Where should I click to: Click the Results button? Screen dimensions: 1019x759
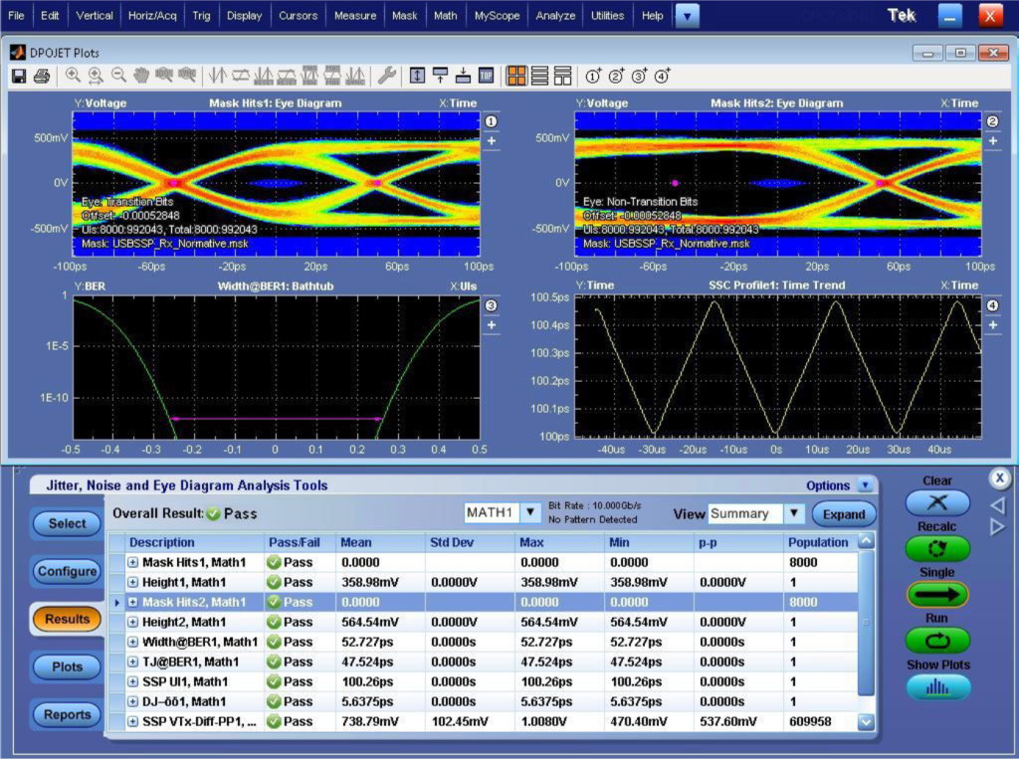point(67,619)
